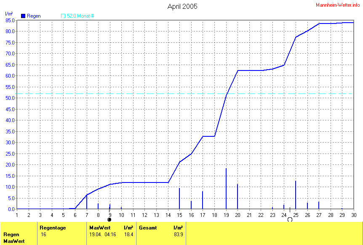Click the new moon icon below day 9

(x=109, y=219)
